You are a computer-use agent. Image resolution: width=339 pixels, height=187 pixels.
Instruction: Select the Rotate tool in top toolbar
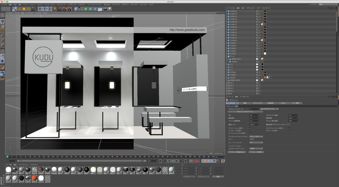click(x=29, y=9)
